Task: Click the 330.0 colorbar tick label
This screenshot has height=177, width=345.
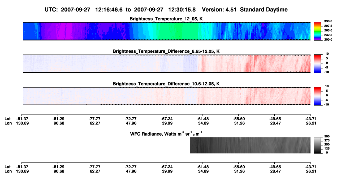Action: click(328, 21)
